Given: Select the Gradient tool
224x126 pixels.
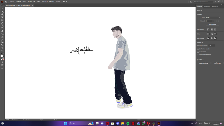Looking at the screenshot, I should (2, 37).
